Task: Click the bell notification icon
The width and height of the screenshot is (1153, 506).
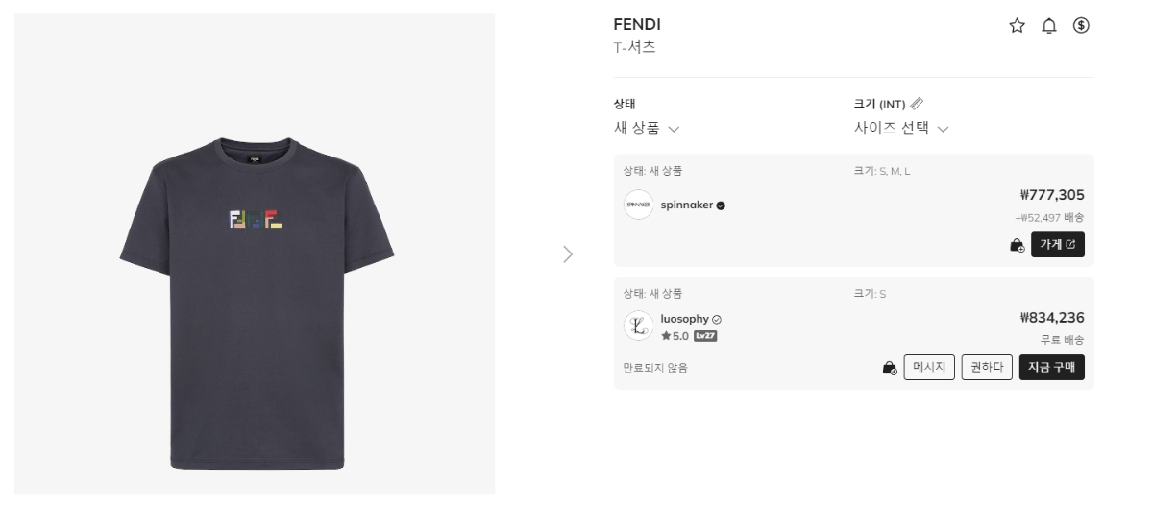Action: (x=1048, y=26)
